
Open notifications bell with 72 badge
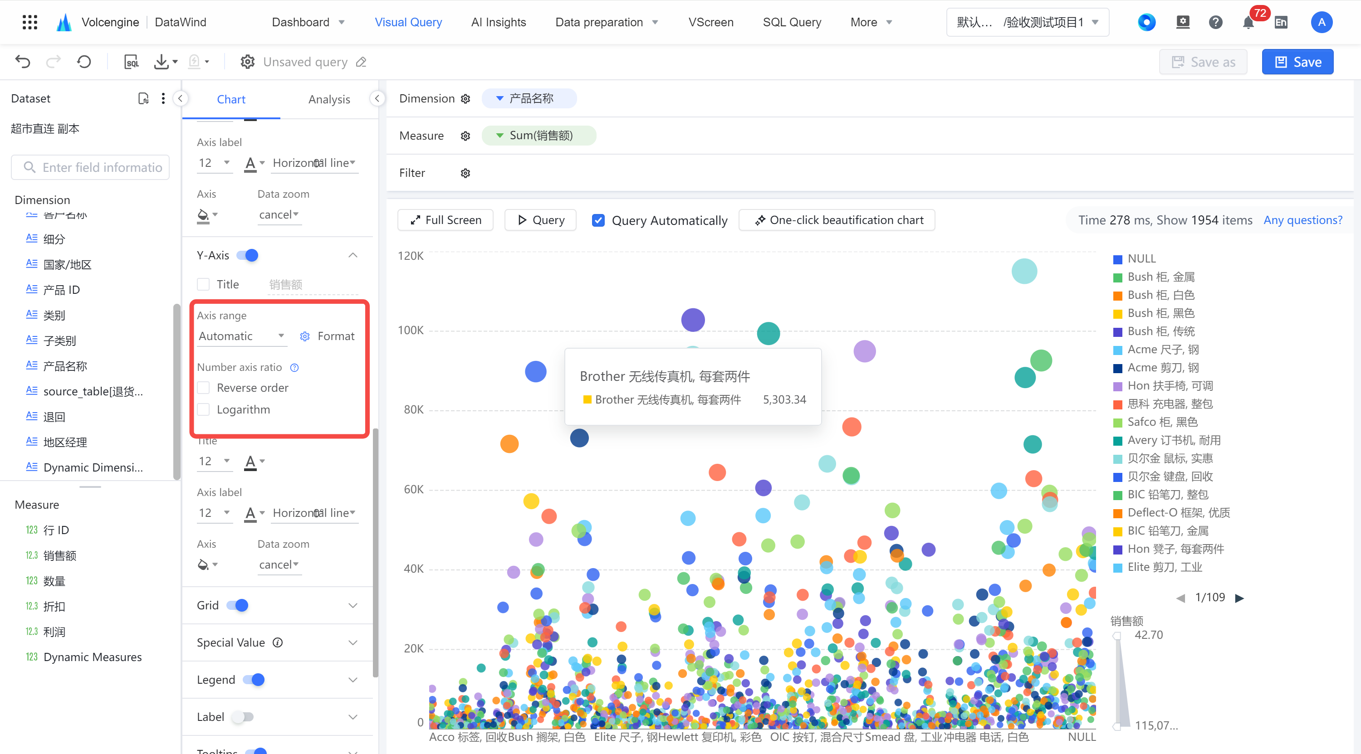coord(1248,22)
